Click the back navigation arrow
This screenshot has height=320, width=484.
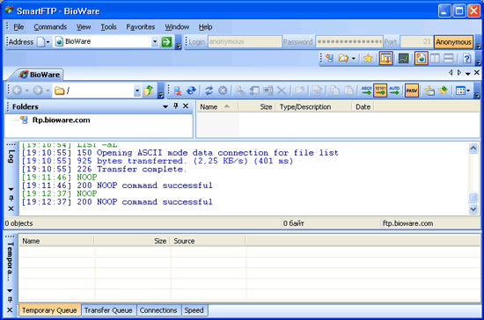point(18,91)
